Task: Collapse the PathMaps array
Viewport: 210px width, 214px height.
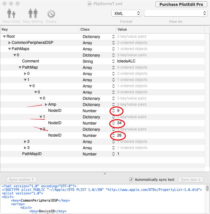Action: (x=9, y=49)
